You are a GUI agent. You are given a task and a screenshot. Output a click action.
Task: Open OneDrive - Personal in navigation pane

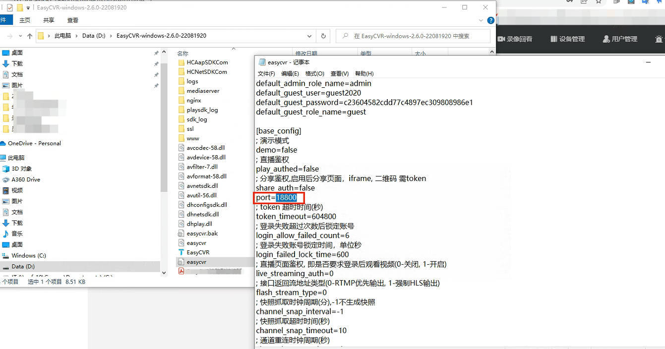[x=34, y=143]
